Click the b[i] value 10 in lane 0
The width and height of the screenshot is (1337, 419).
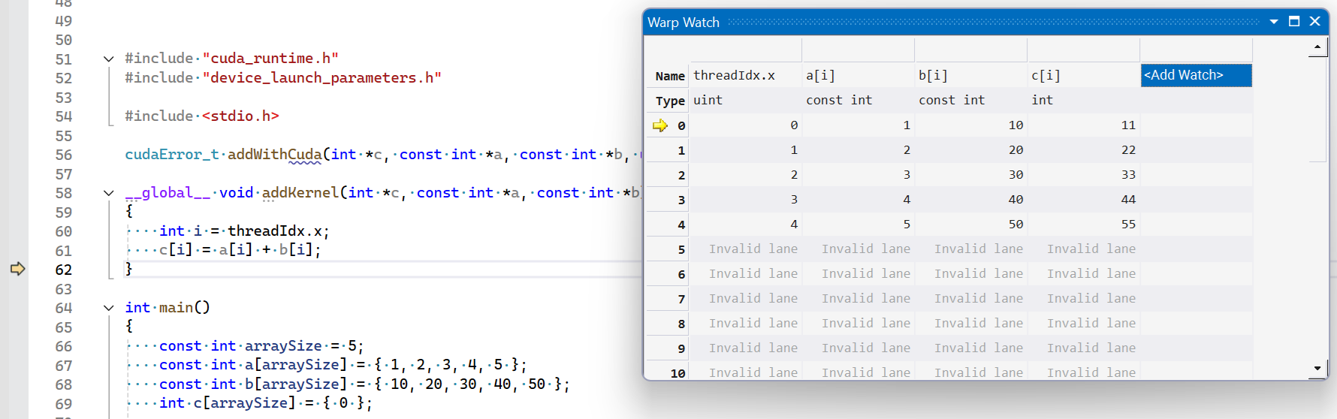click(970, 125)
